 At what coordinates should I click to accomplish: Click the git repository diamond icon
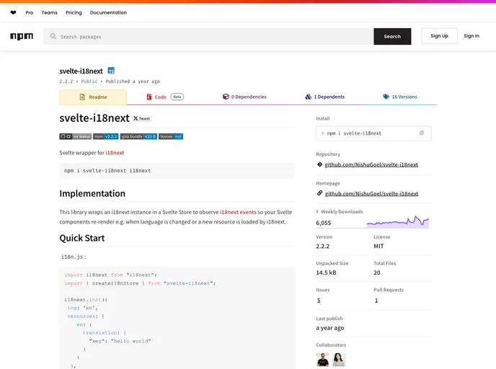pos(319,164)
